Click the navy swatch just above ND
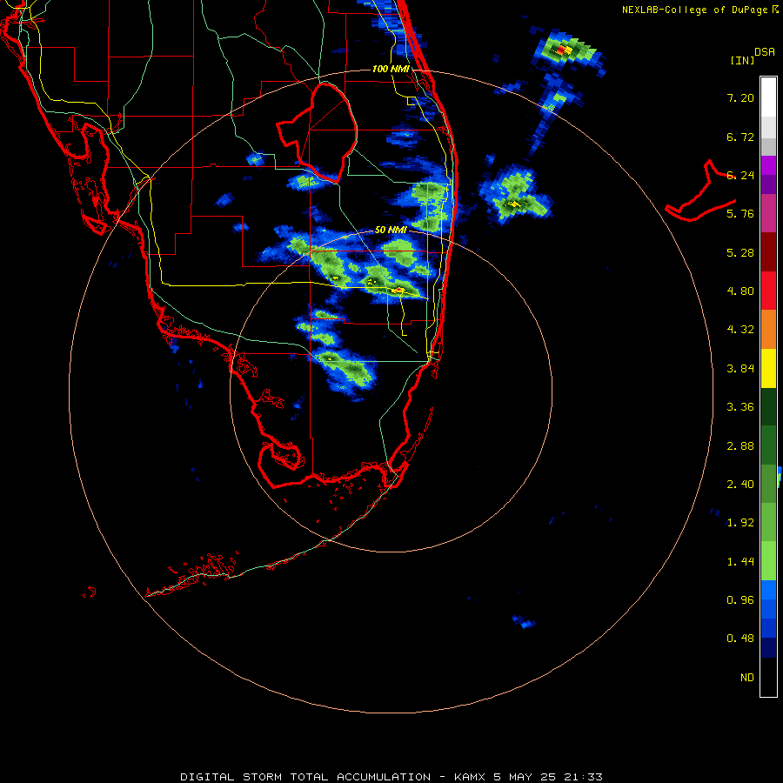Screen dimensions: 783x783 (x=768, y=648)
